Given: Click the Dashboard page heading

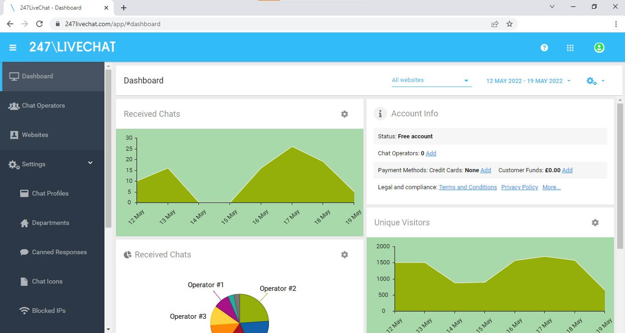Looking at the screenshot, I should 143,81.
